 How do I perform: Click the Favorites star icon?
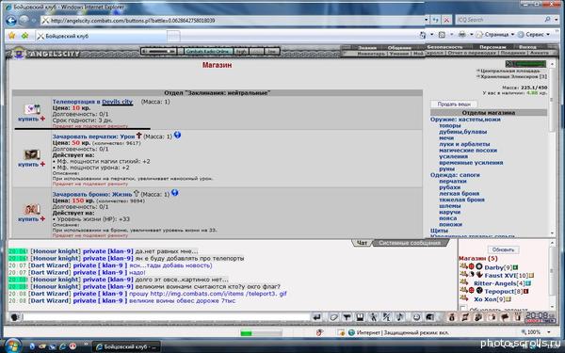pyautogui.click(x=12, y=36)
